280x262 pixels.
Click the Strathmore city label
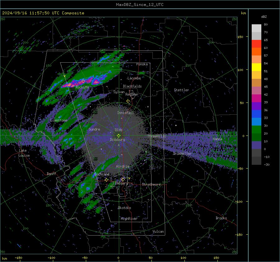coord(152,184)
